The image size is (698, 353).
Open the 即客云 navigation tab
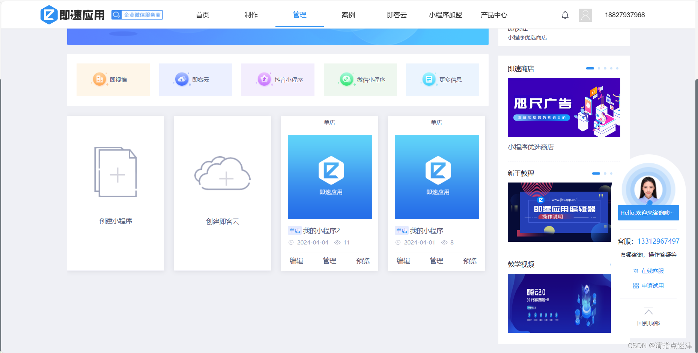(397, 15)
